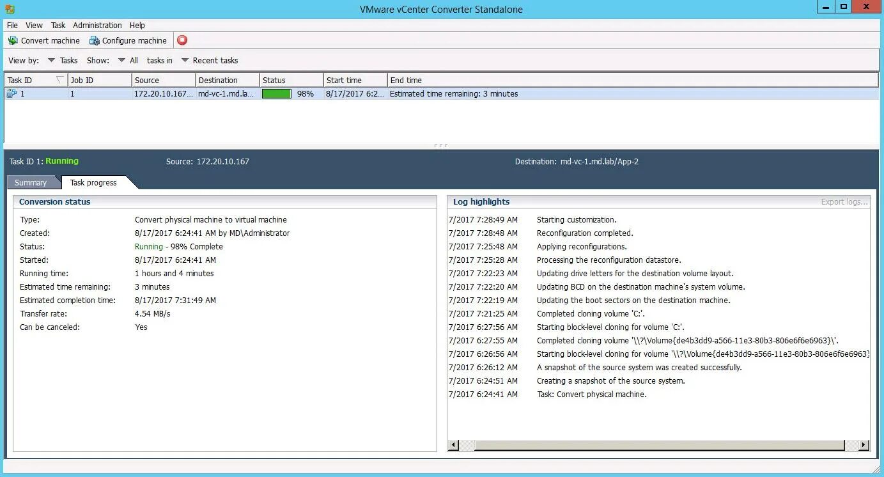The width and height of the screenshot is (884, 477).
Task: Click 'Creating a snapshot of the source system' entry
Action: [x=610, y=381]
